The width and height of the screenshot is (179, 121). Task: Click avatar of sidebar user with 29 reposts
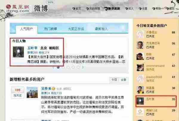point(140,112)
